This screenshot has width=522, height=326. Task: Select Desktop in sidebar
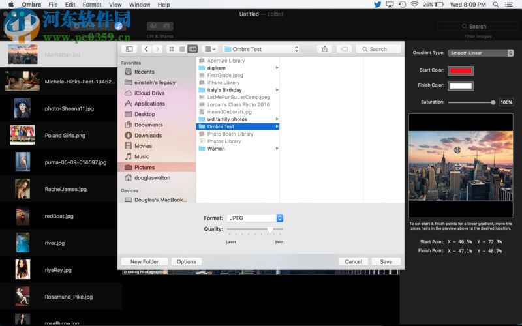pos(157,114)
